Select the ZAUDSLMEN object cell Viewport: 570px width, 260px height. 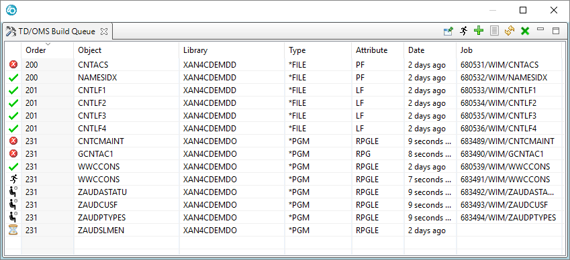point(126,231)
